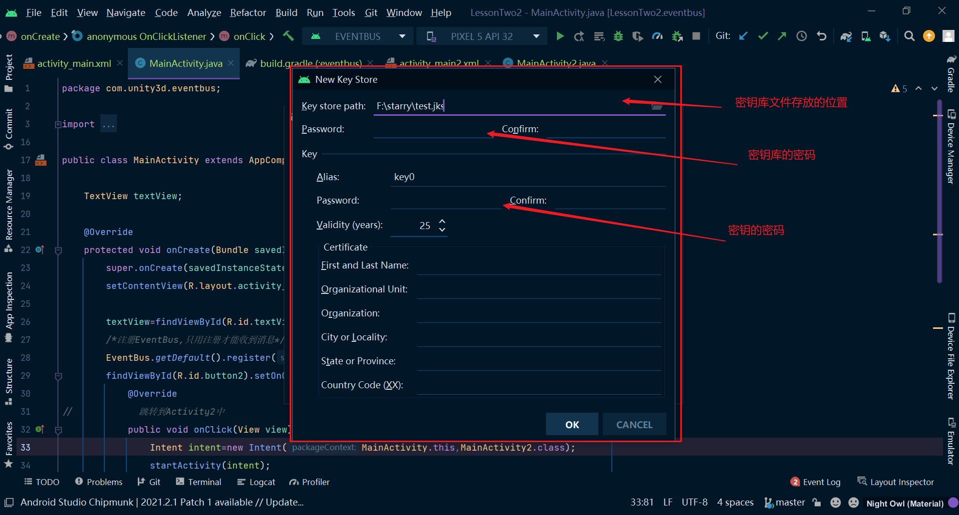Increase validity years with up arrow
This screenshot has width=959, height=515.
[442, 221]
